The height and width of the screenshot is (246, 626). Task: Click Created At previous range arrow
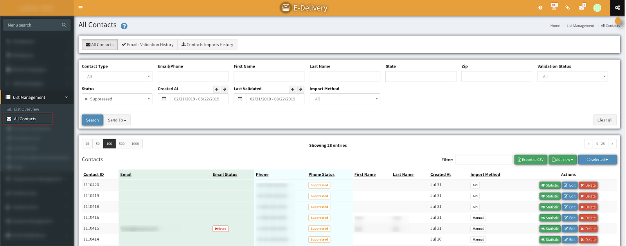(217, 89)
